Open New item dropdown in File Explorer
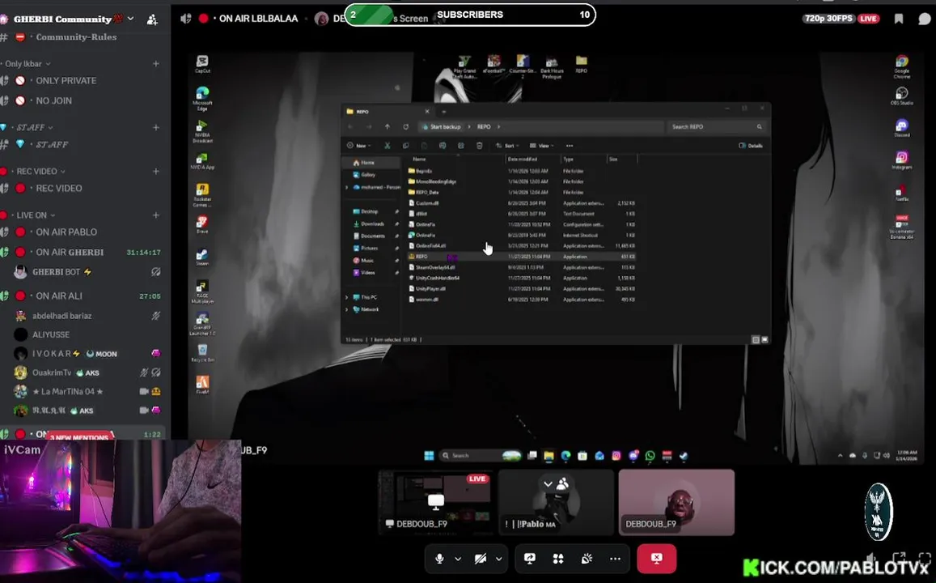This screenshot has width=936, height=583. click(x=358, y=146)
